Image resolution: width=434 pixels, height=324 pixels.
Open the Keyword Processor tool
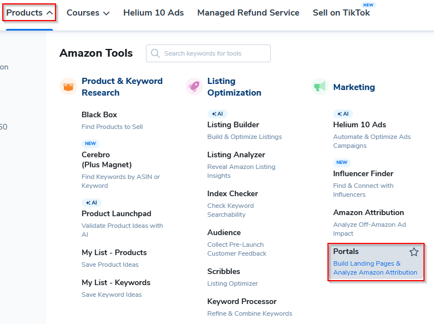[x=241, y=301]
